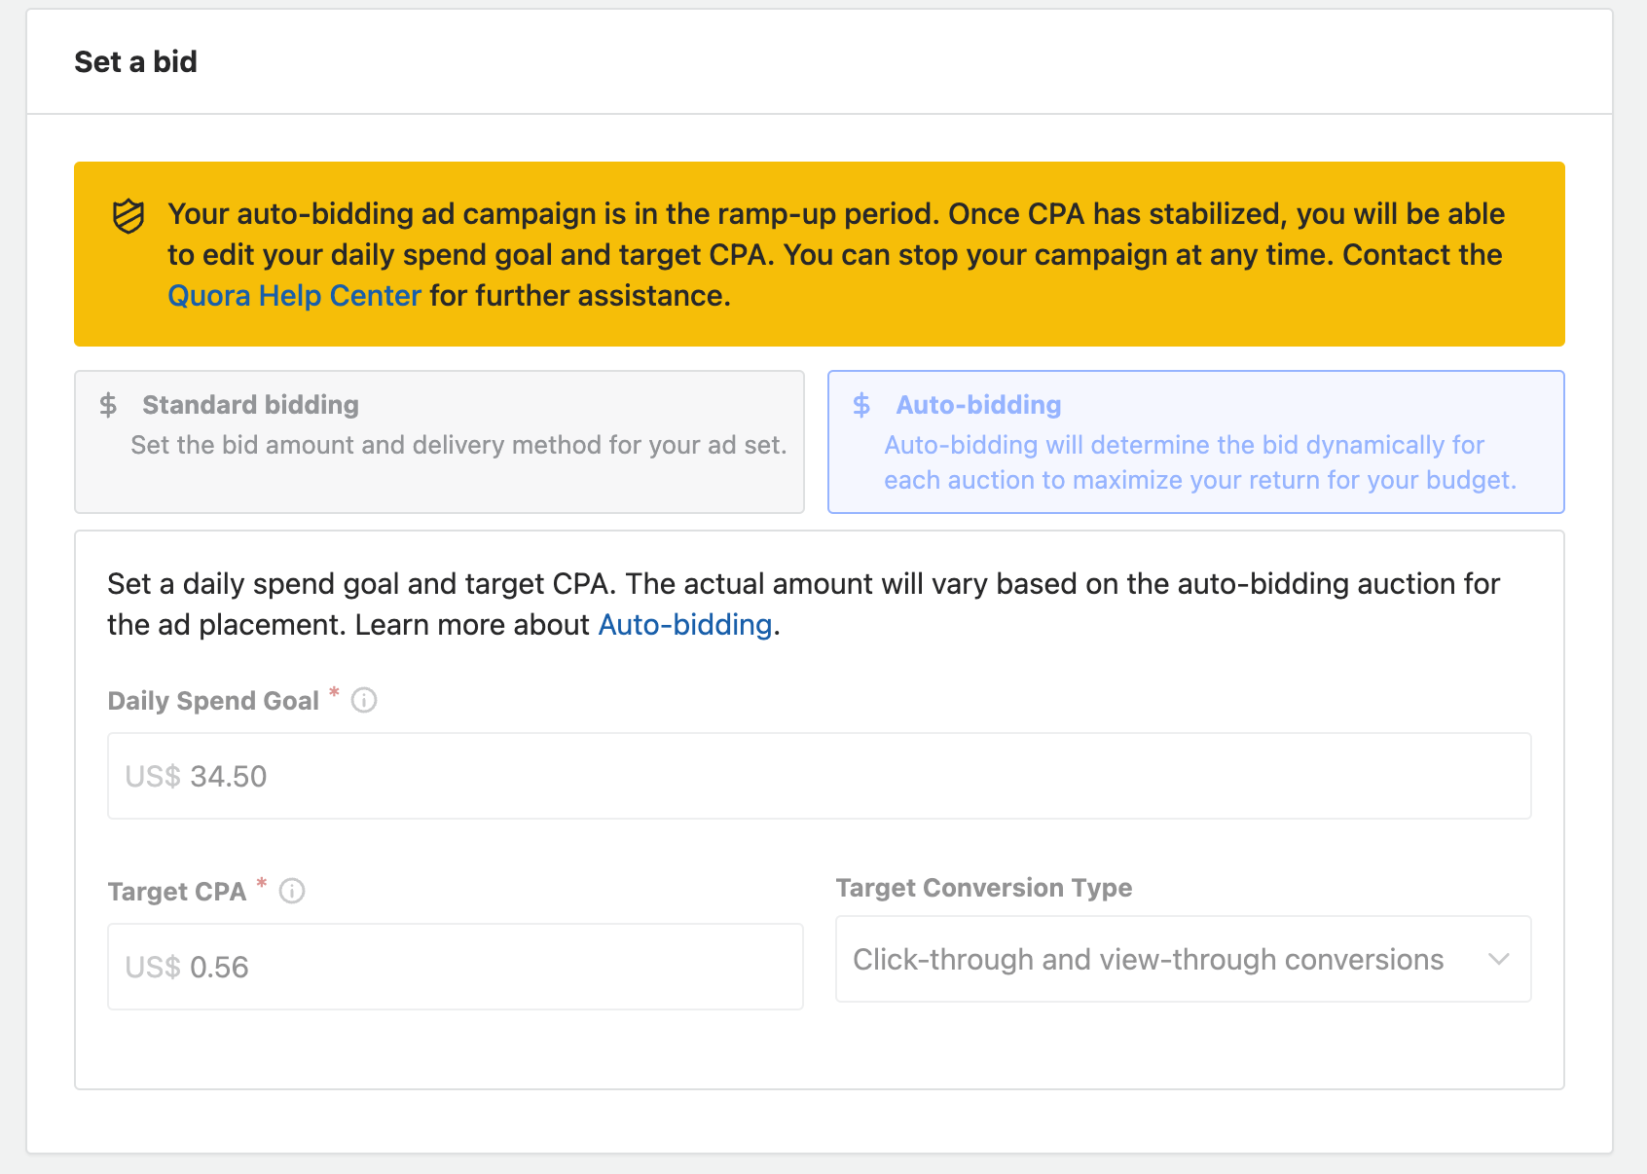The width and height of the screenshot is (1647, 1174).
Task: Click the Daily Spend Goal label text
Action: [x=213, y=701]
